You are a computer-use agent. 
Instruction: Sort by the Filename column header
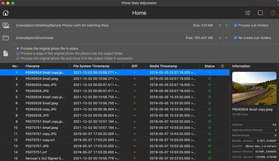(32, 66)
